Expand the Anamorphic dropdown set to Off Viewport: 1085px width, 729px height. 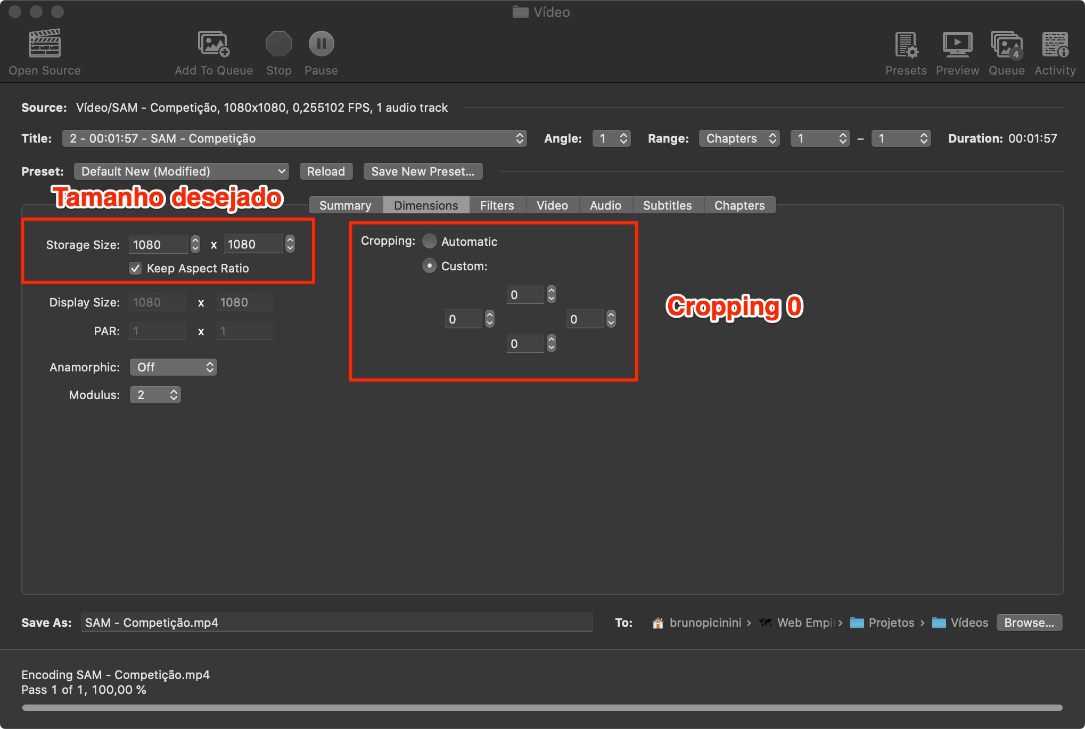174,367
